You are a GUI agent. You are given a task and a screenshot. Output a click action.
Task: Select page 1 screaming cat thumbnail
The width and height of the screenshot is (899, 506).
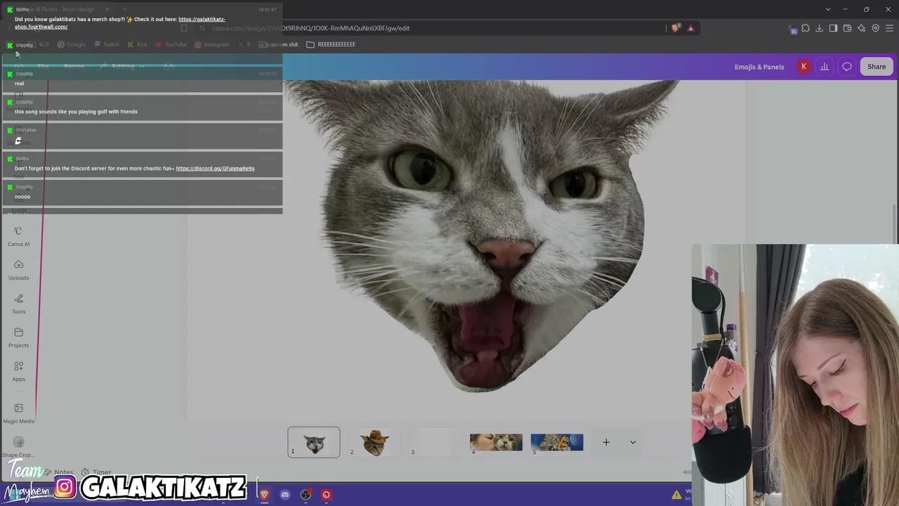coord(314,442)
